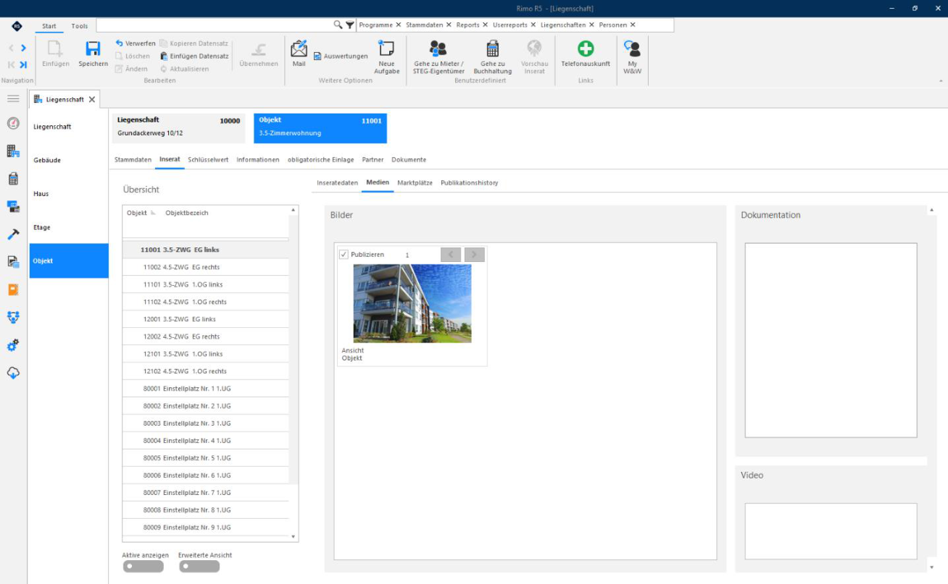Click the search magnifier icon
Screen dimensions: 948x584
[x=338, y=25]
